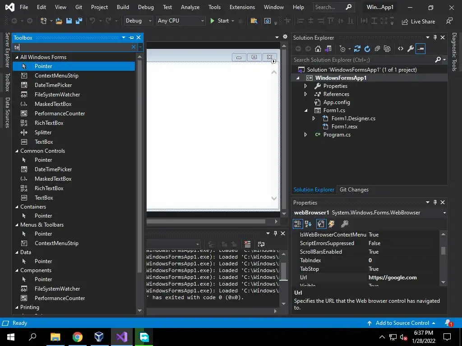Image resolution: width=462 pixels, height=346 pixels.
Task: Click the Find in Files icon
Action: pyautogui.click(x=254, y=21)
